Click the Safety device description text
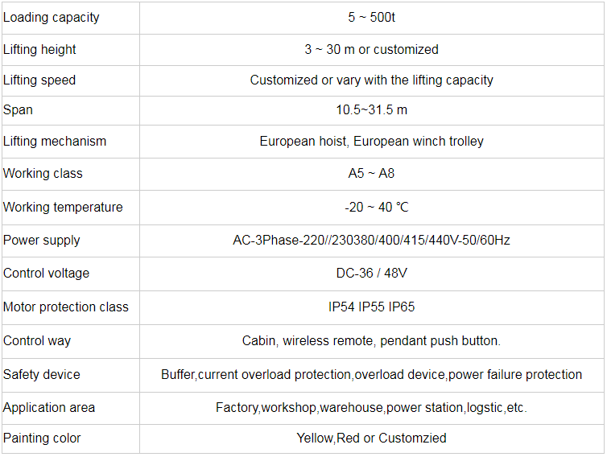The image size is (607, 457). point(371,375)
